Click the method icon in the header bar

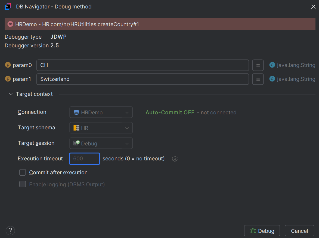(10, 24)
